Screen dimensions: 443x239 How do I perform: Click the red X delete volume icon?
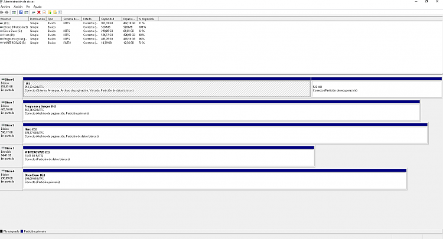point(39,12)
